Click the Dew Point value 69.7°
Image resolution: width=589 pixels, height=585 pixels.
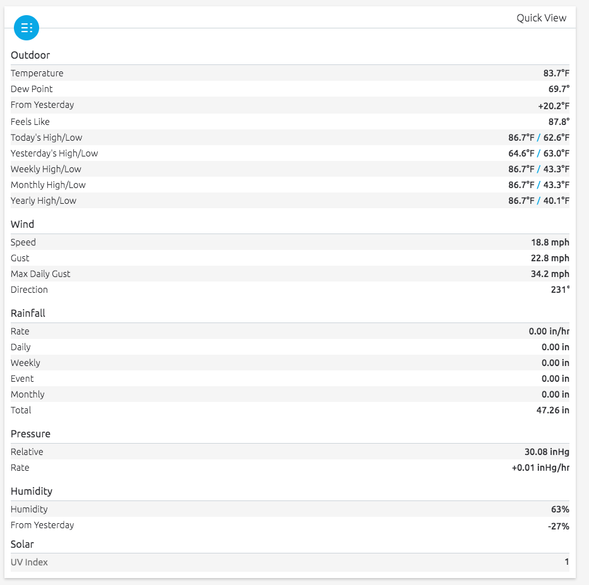559,89
